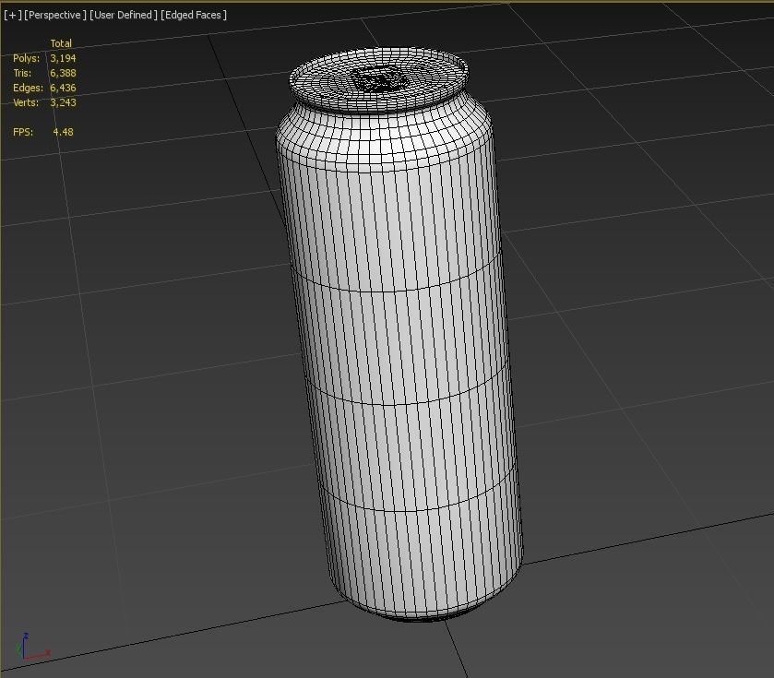
Task: Click the pull tab on the can lid
Action: pos(378,79)
